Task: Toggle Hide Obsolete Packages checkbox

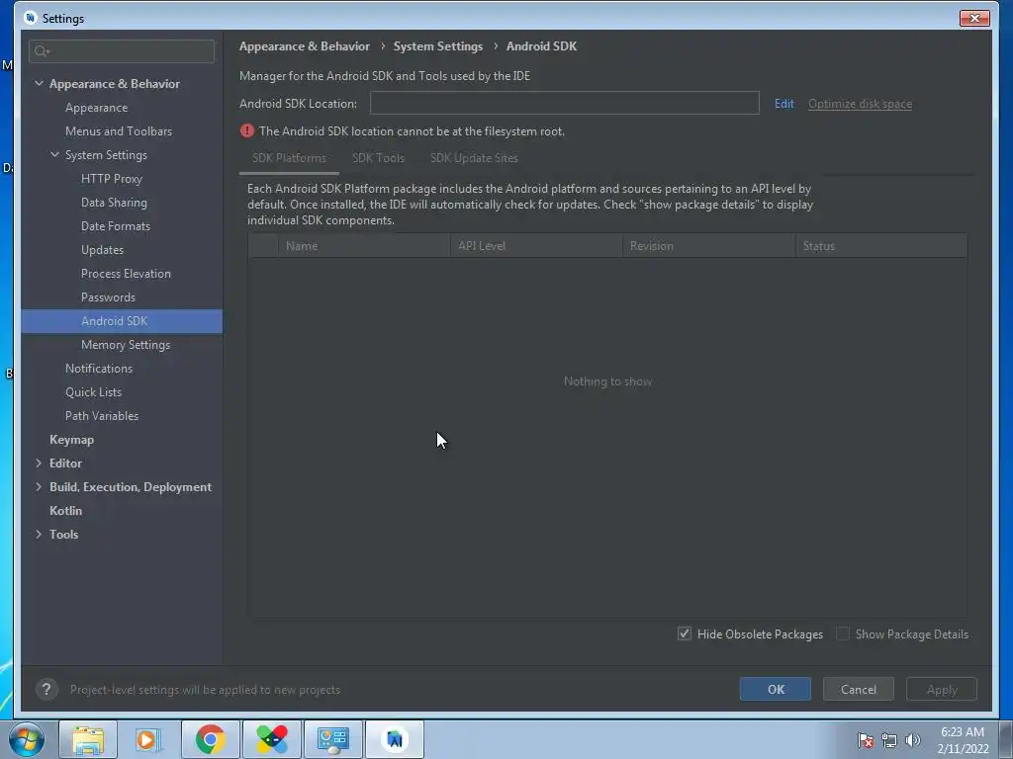Action: click(x=685, y=633)
